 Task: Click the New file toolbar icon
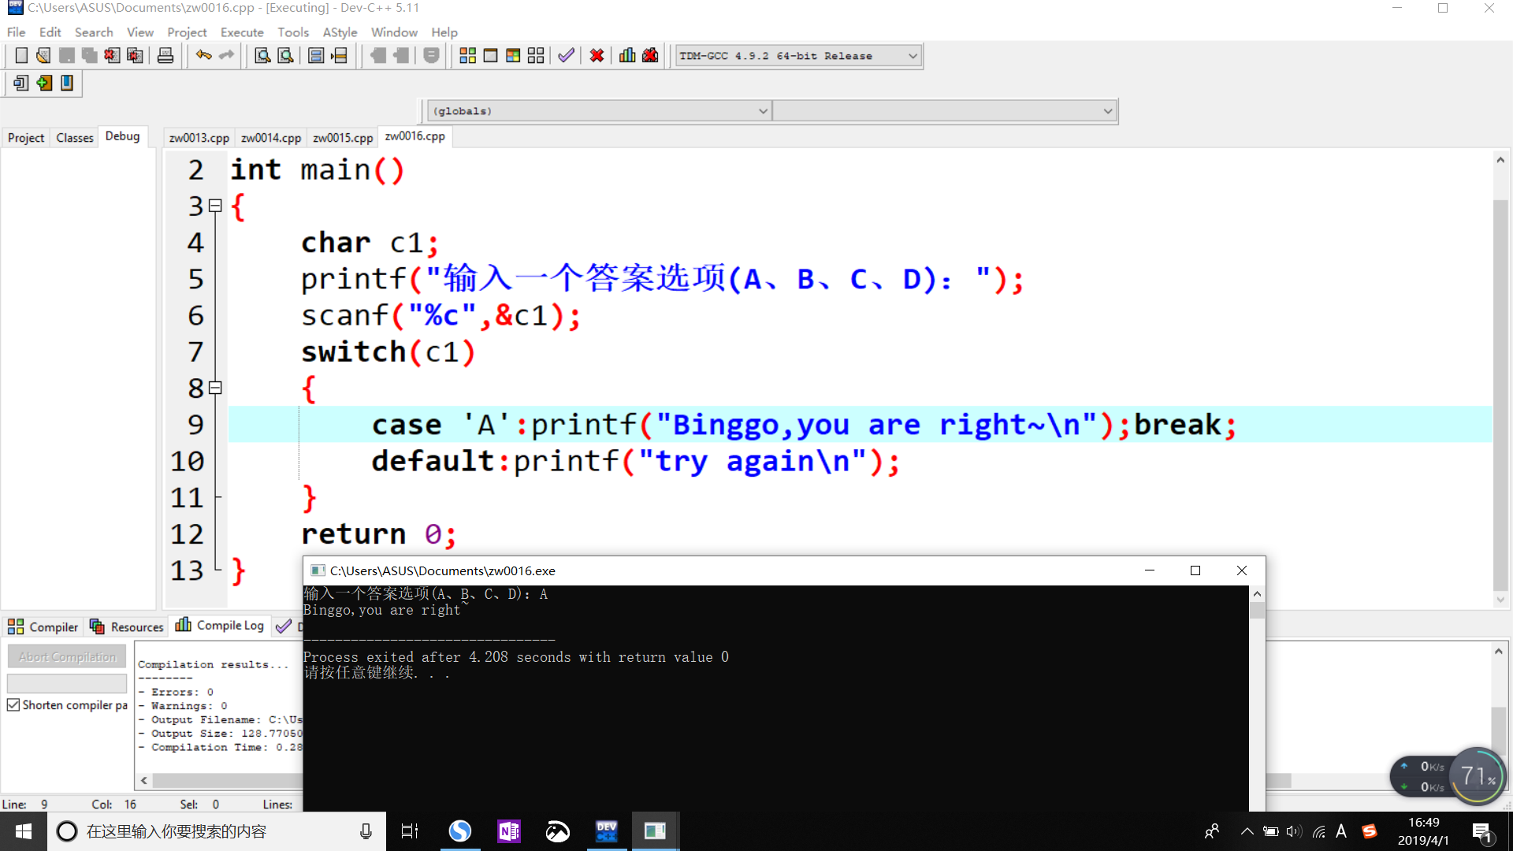(x=21, y=56)
